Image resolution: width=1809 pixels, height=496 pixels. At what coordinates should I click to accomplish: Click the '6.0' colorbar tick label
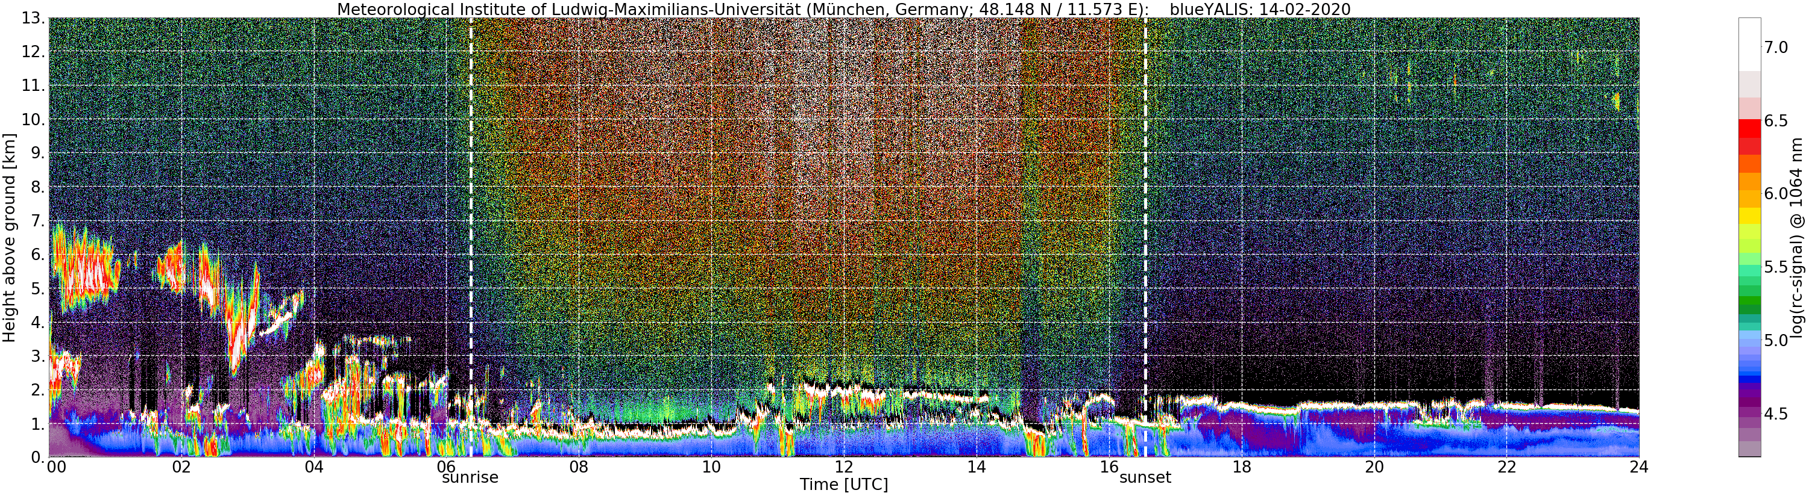1776,194
